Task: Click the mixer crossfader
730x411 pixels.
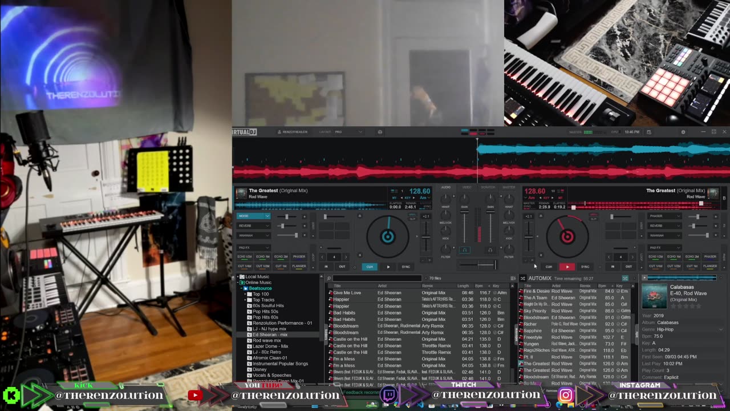Action: coord(478,264)
